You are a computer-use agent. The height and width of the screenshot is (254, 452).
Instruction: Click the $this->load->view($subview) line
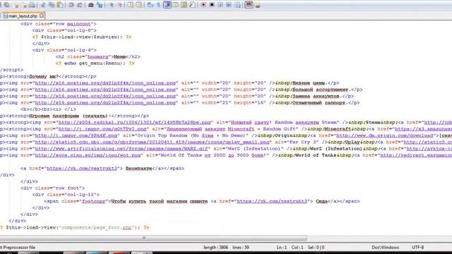[x=82, y=37]
